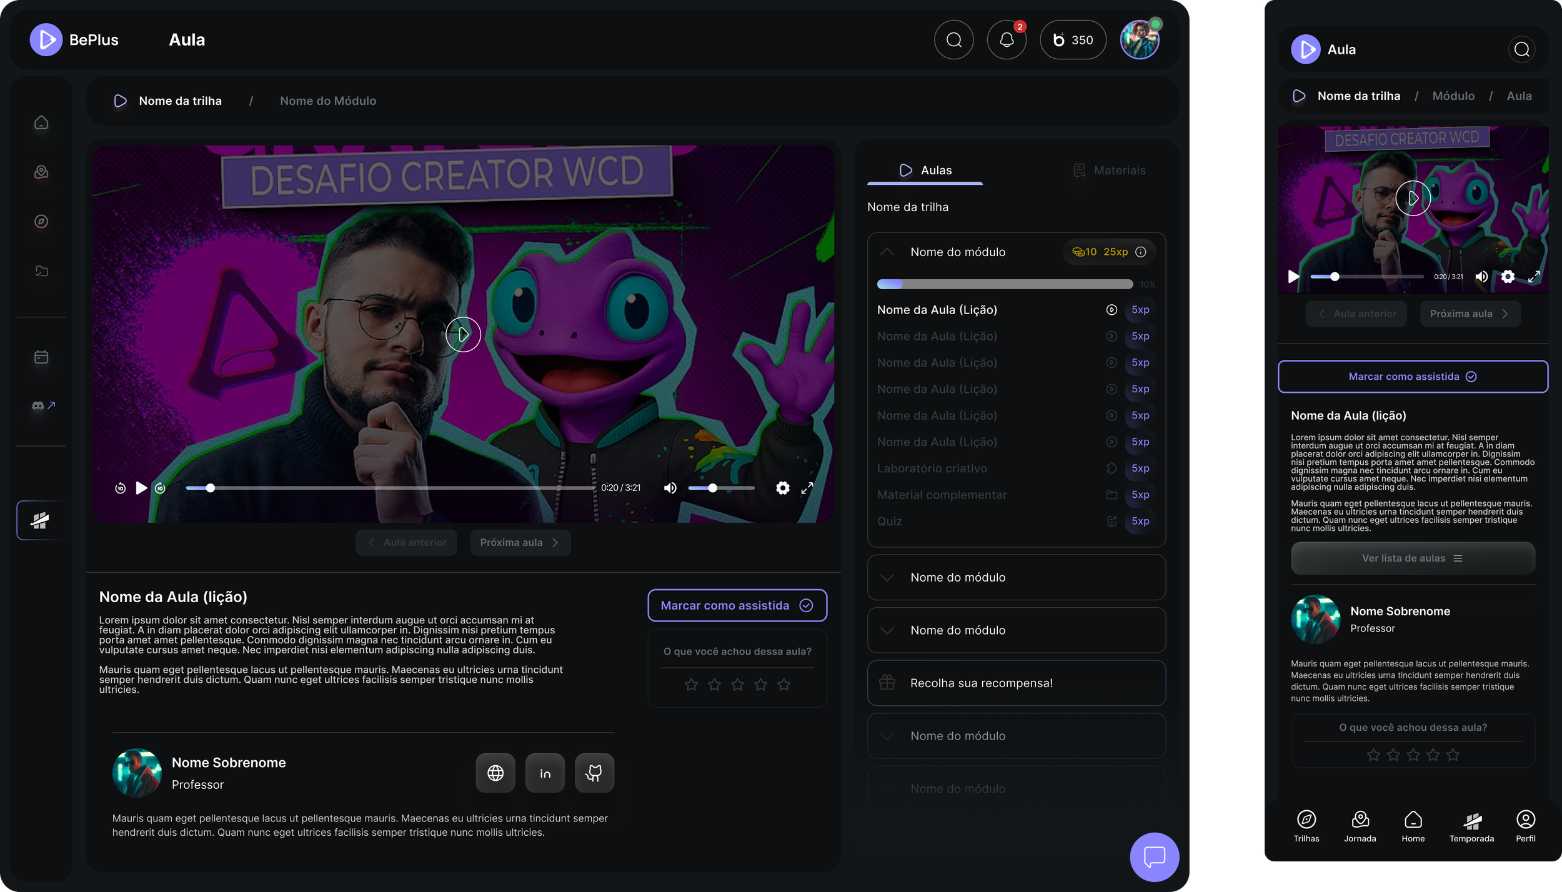Select the highlighted season icon in sidebar
The width and height of the screenshot is (1562, 892).
(x=40, y=520)
